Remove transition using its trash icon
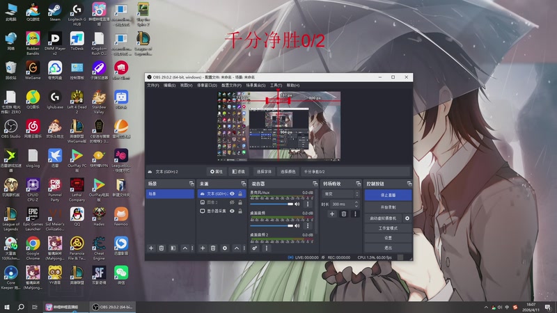The width and height of the screenshot is (557, 313). click(x=343, y=214)
